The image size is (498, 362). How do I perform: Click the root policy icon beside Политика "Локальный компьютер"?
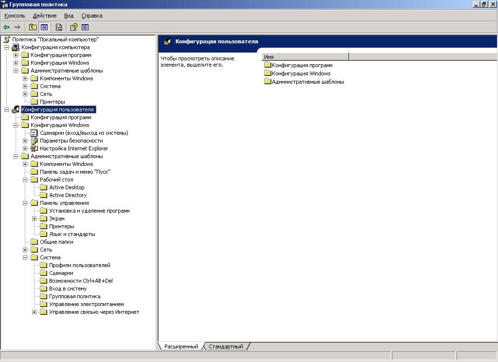click(7, 39)
